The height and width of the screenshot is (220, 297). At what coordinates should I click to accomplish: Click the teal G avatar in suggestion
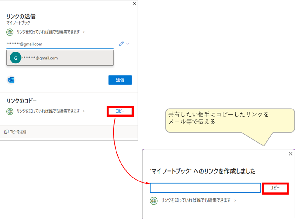pos(15,58)
